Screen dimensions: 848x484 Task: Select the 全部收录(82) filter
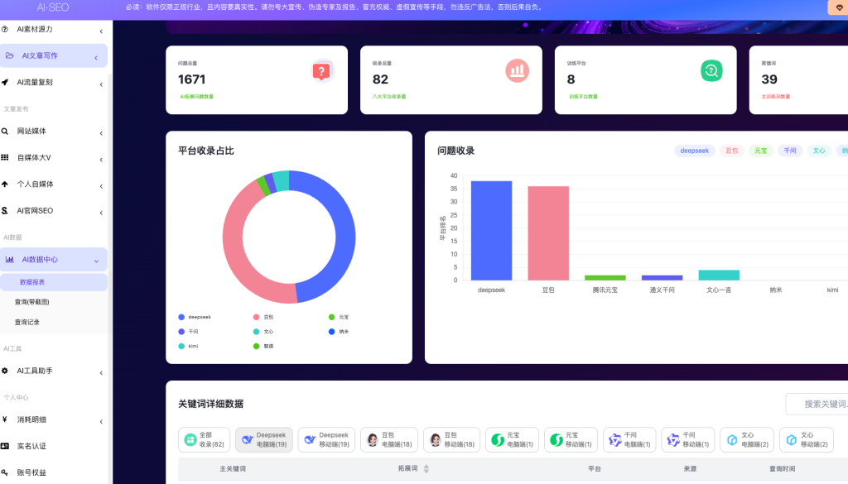[x=205, y=439]
